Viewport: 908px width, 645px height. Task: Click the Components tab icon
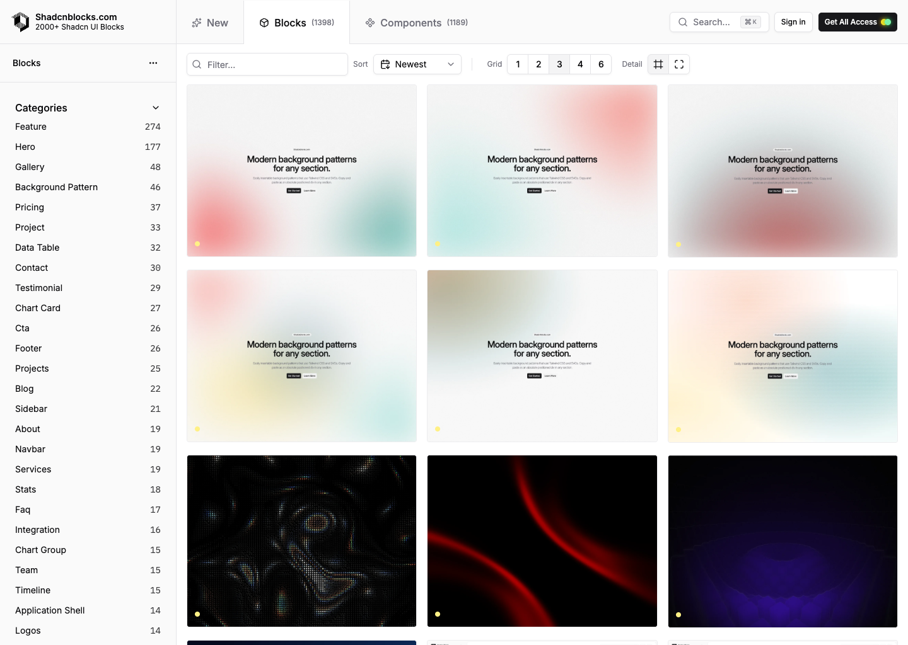pyautogui.click(x=370, y=23)
